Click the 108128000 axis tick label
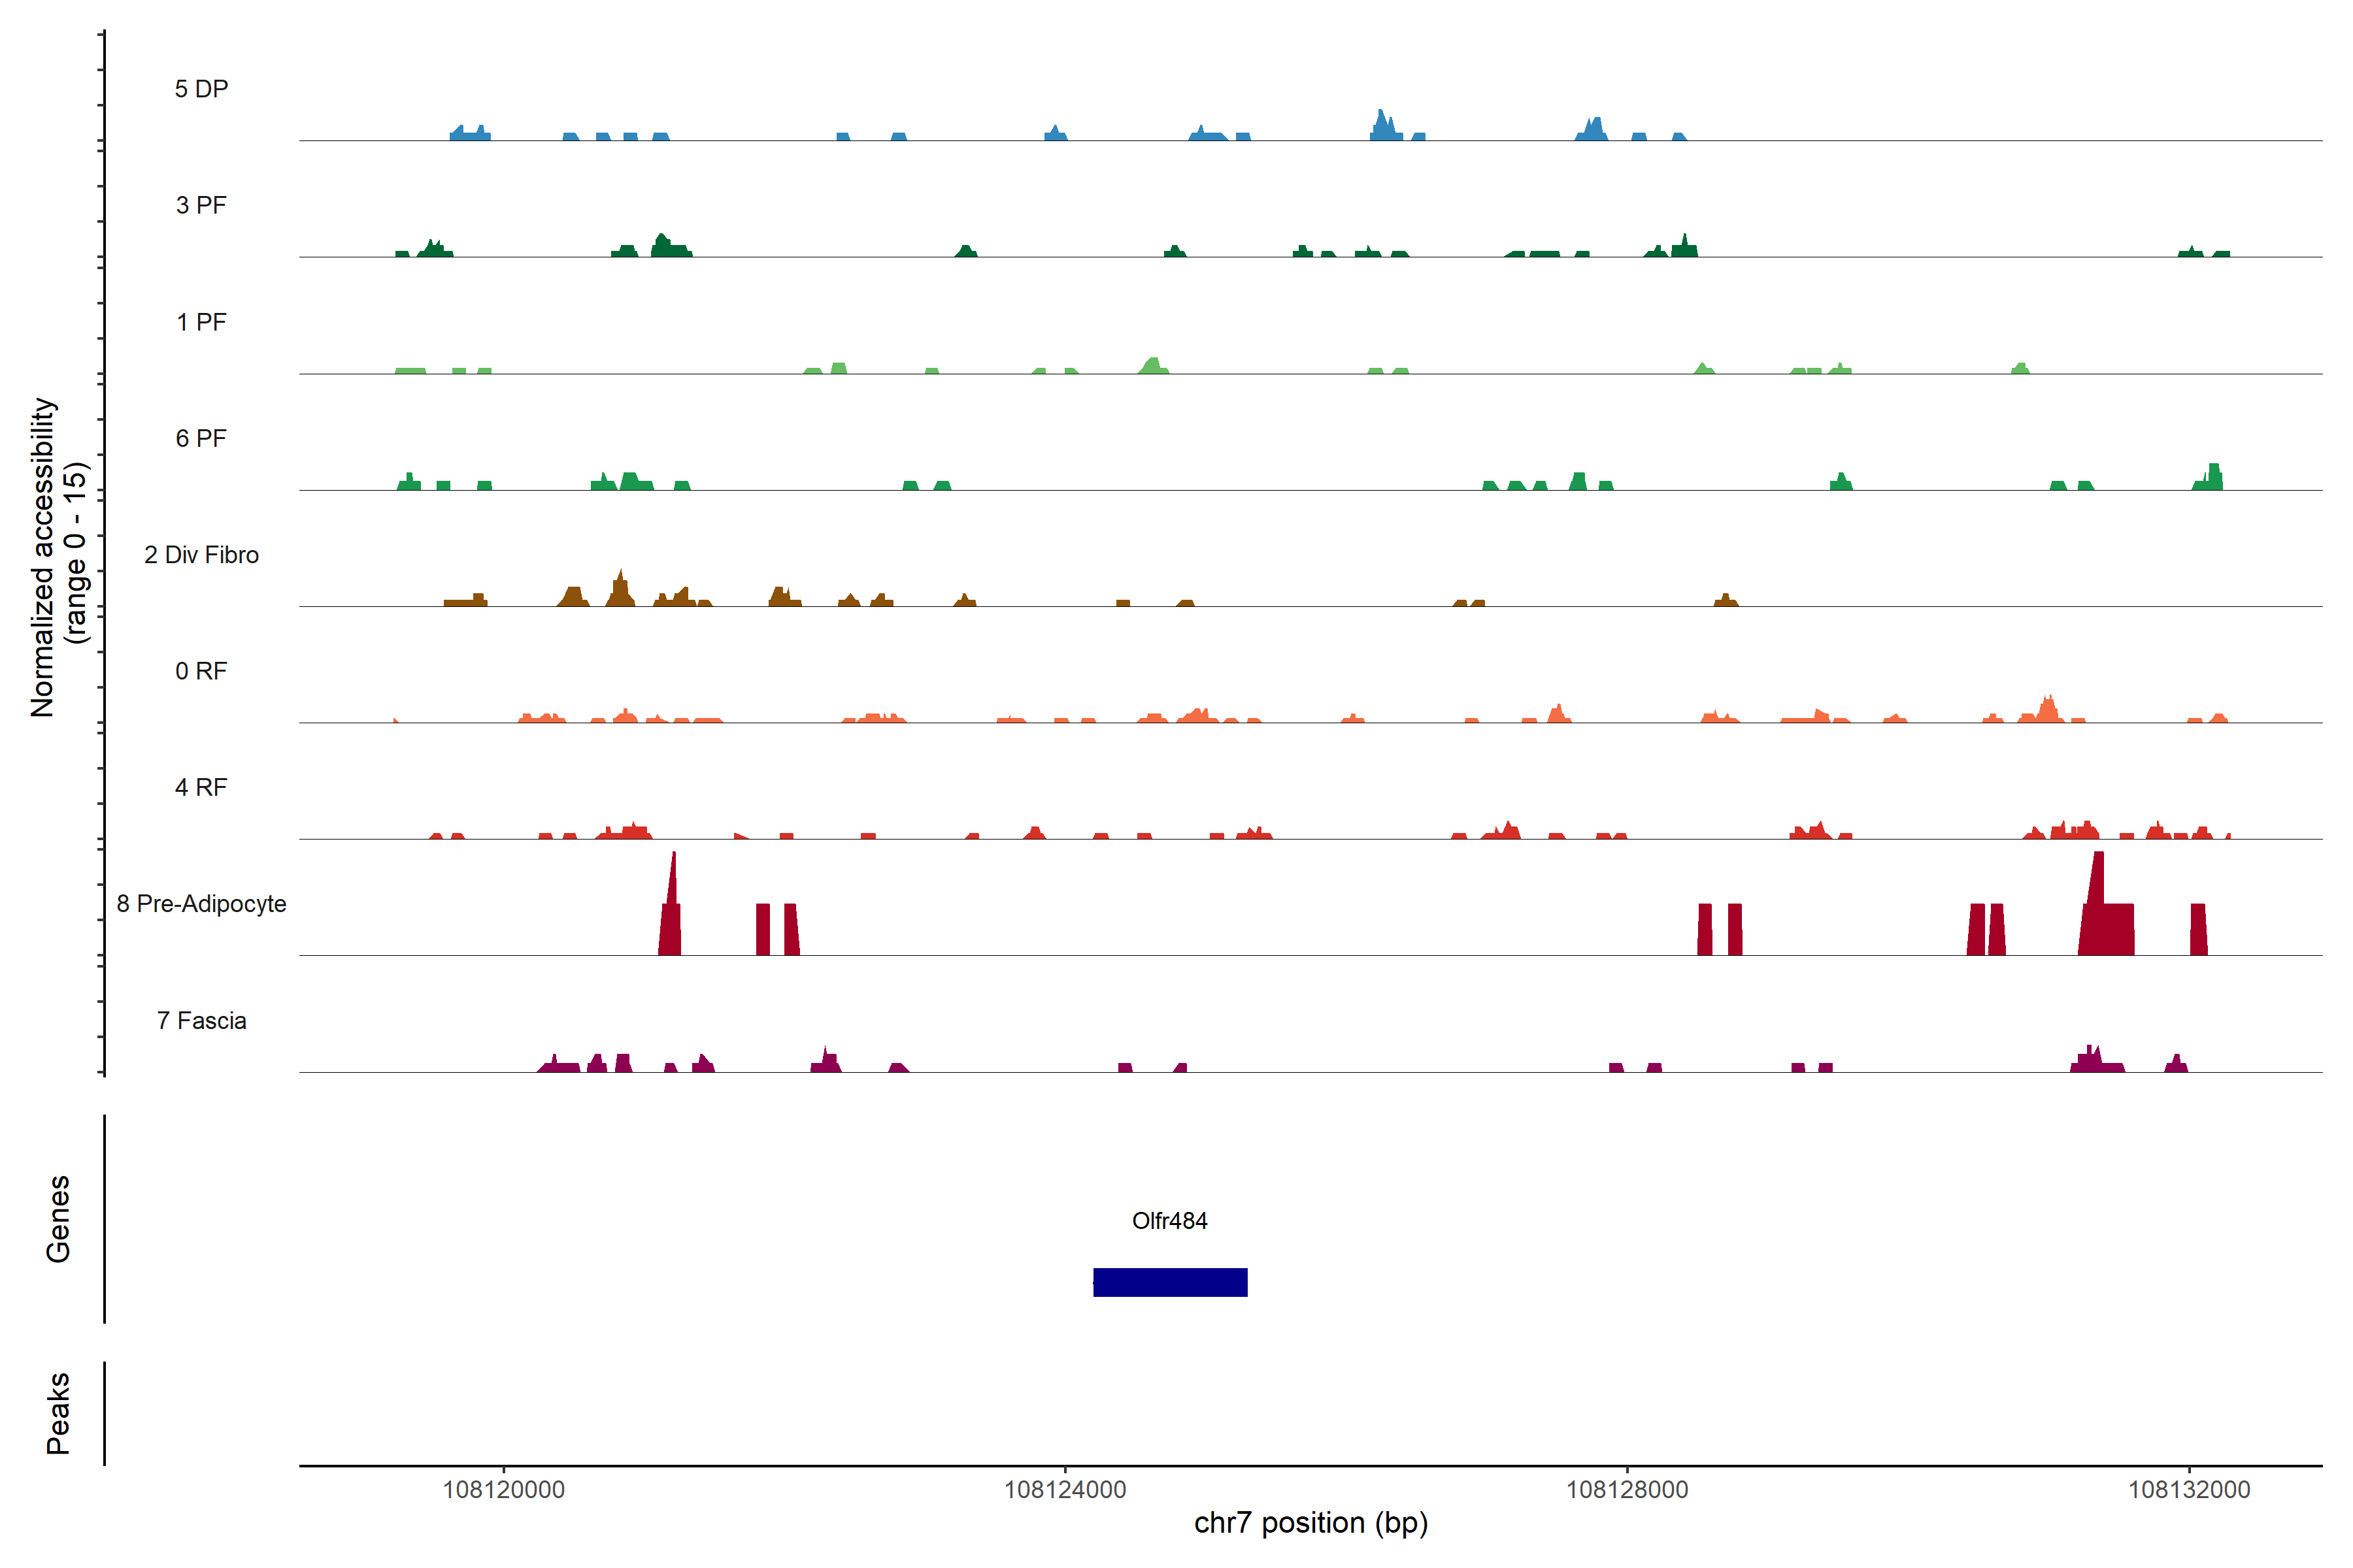 click(1627, 1490)
